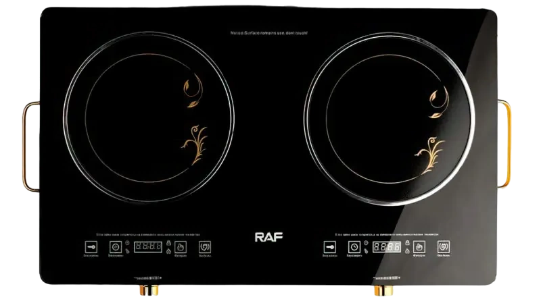This screenshot has width=541, height=299.
Task: Tap the function flame button on left panel
Action: click(x=181, y=247)
